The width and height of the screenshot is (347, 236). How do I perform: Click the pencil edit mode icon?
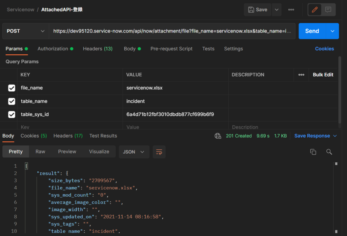(x=315, y=10)
